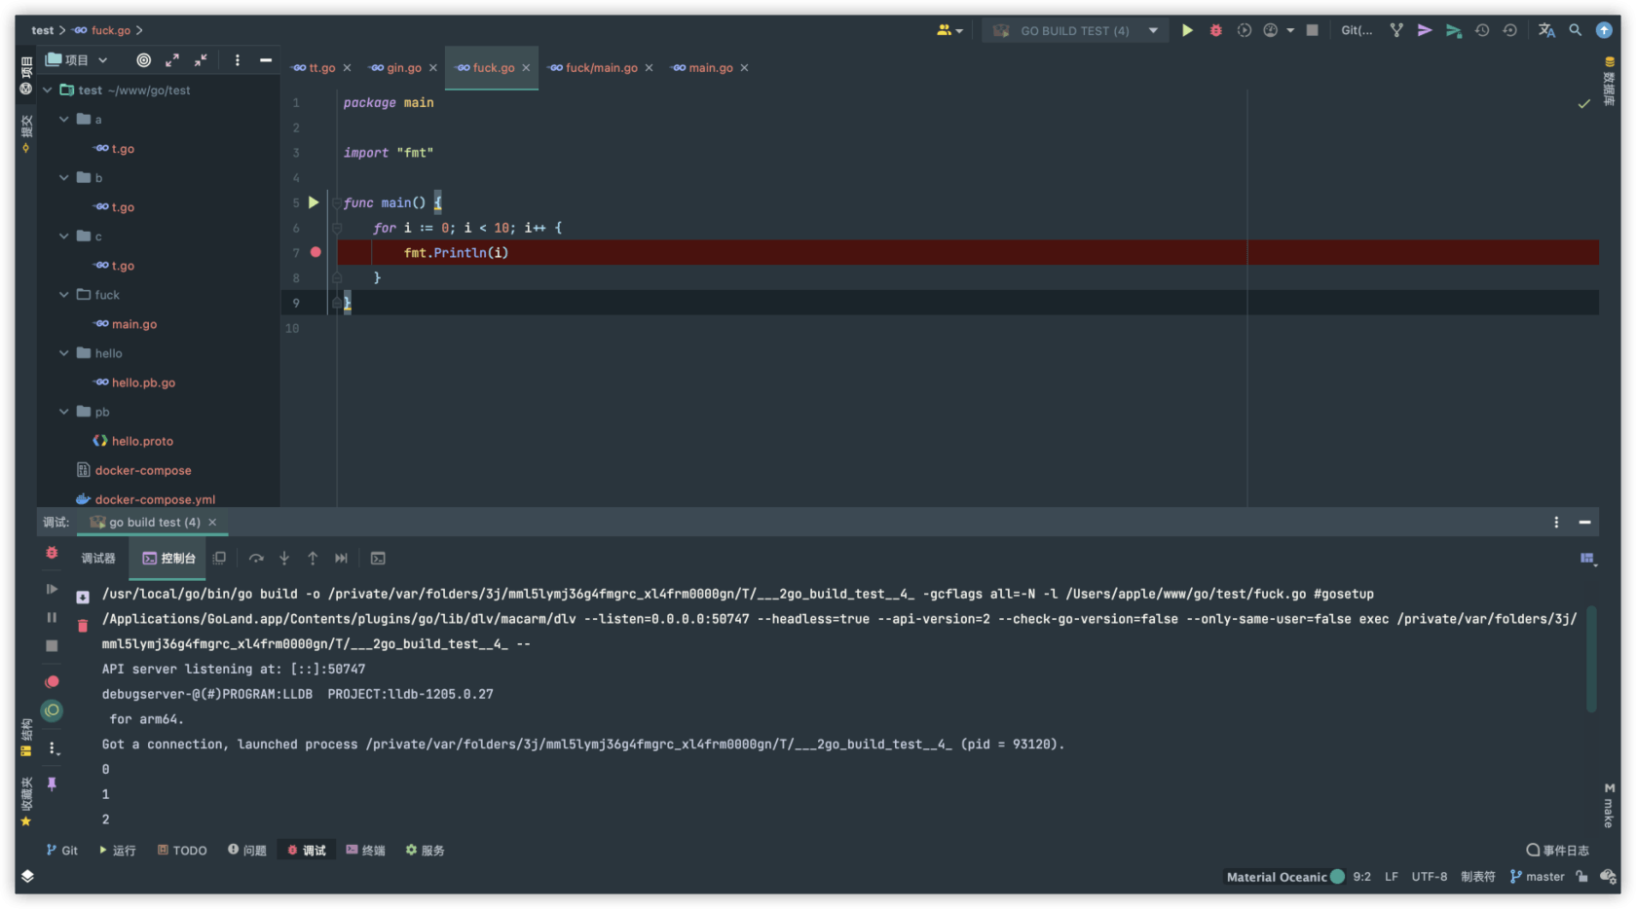
Task: Collapse the pb folder
Action: pos(63,411)
